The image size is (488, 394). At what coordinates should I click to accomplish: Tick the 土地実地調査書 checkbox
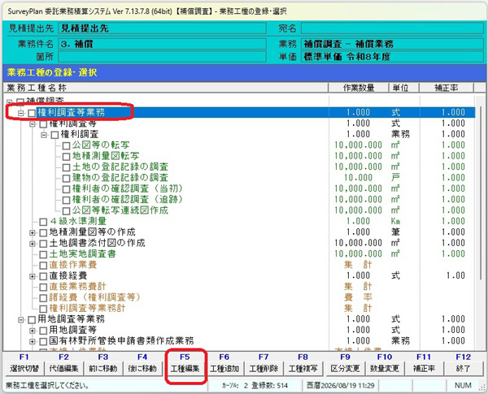pos(43,254)
